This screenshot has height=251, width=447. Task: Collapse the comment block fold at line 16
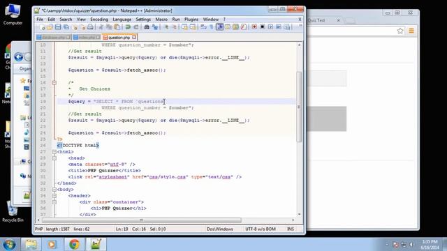(54, 83)
